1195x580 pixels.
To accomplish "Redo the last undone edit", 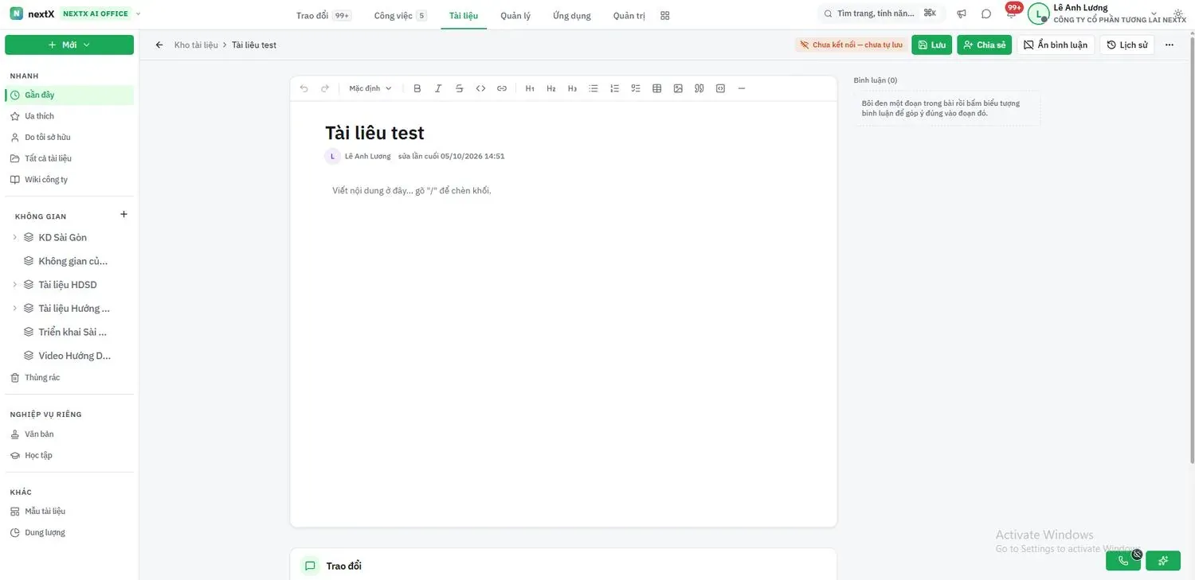I will coord(325,88).
